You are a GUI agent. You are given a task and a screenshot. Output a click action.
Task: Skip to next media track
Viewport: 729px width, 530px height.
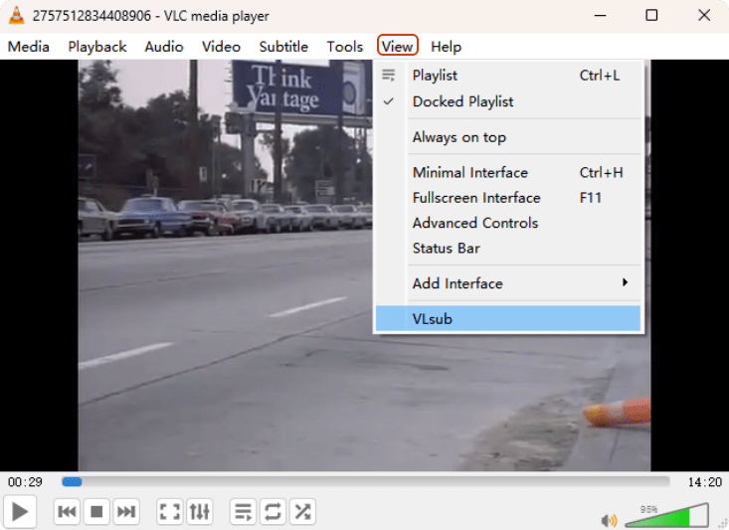coord(126,512)
